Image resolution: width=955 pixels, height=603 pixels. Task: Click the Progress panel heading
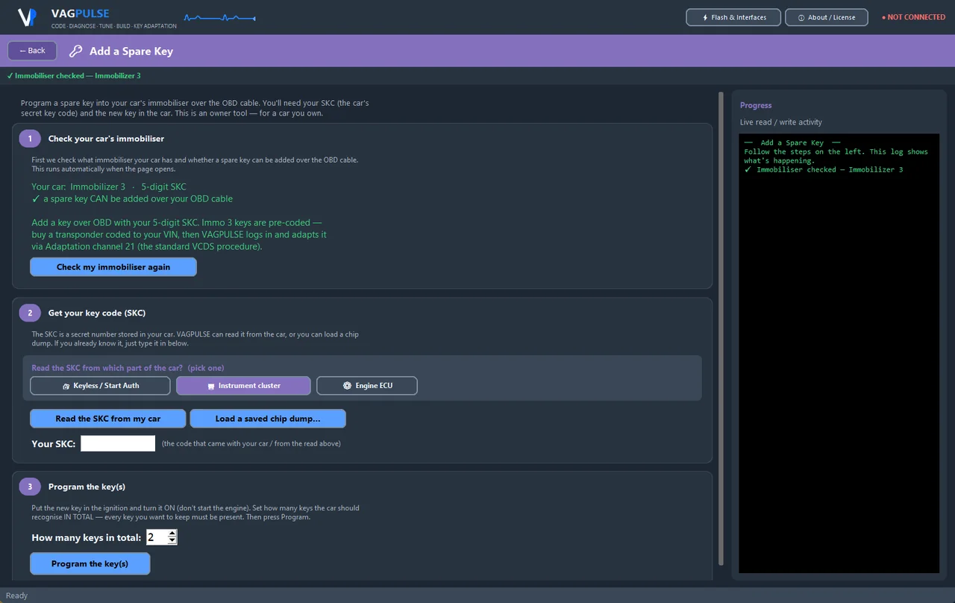[756, 105]
